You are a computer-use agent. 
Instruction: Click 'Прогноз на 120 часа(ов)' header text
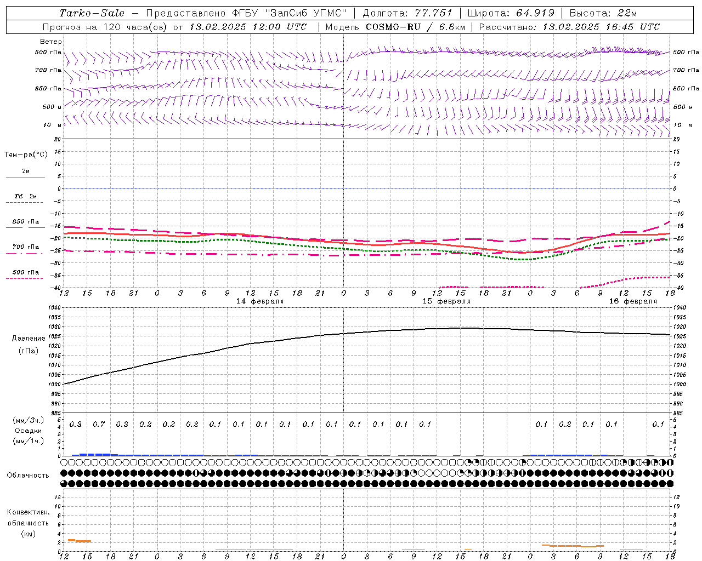(106, 27)
